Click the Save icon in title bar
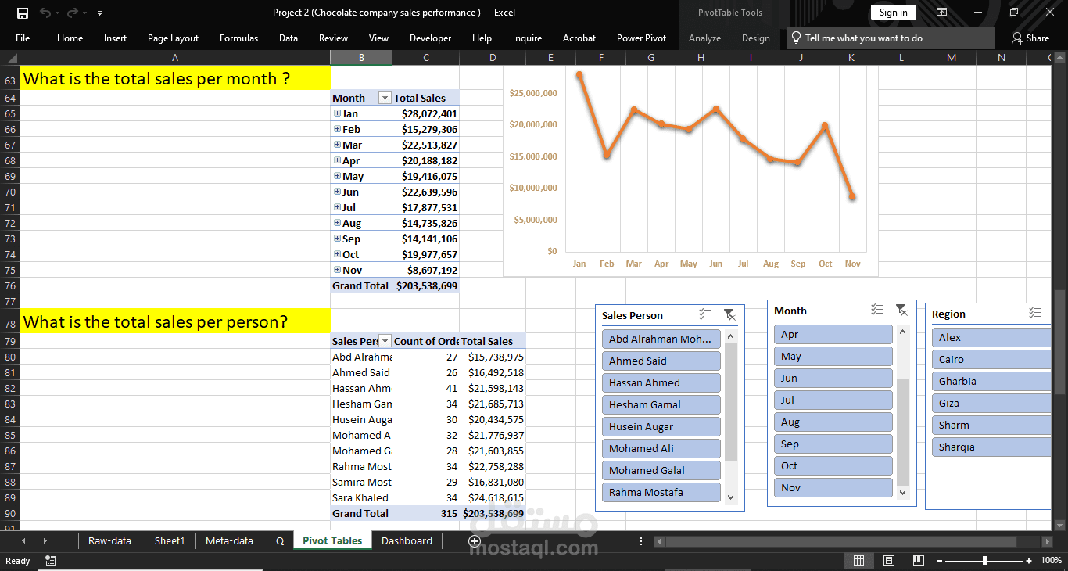This screenshot has height=571, width=1068. (23, 13)
